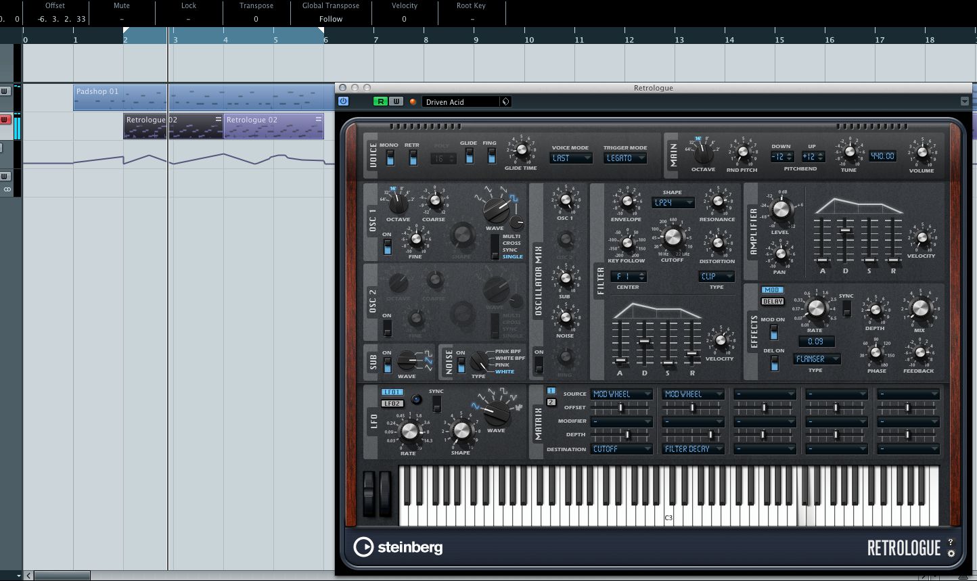Turn off the Retrologue plugin power button
Screen dimensions: 977x581
pos(343,101)
